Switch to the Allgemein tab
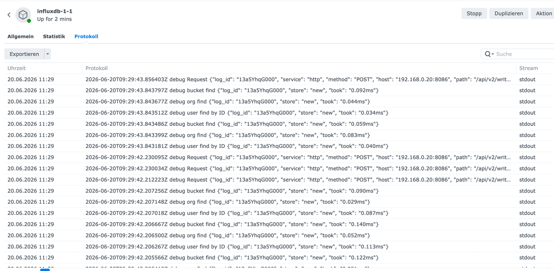Image resolution: width=554 pixels, height=271 pixels. coord(20,36)
